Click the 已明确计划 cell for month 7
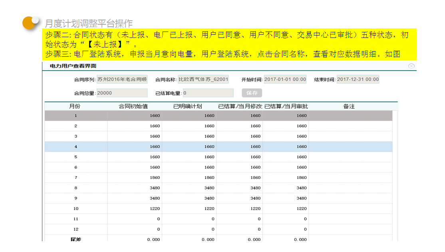 point(189,178)
